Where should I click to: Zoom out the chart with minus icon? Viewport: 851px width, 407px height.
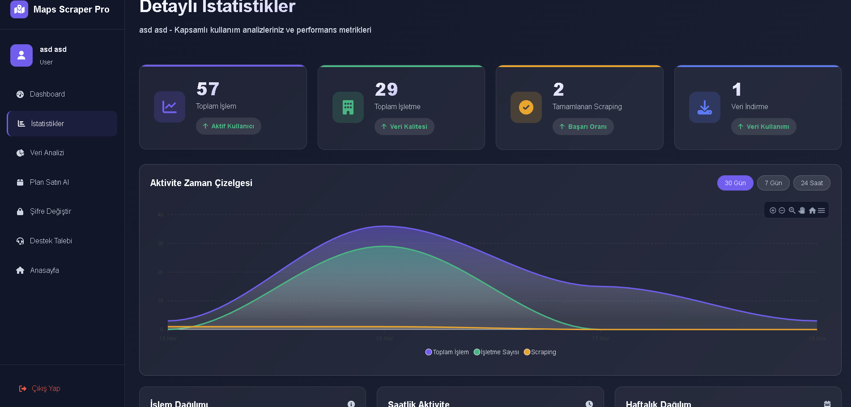[782, 210]
